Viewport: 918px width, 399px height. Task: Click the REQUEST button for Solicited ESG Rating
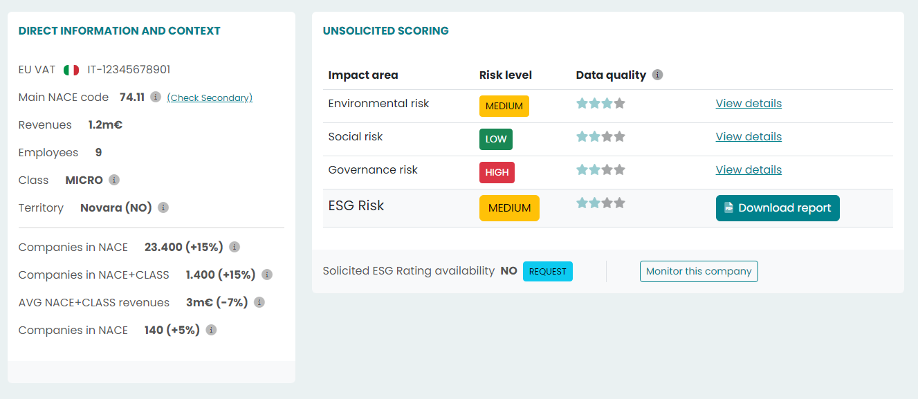click(x=547, y=271)
